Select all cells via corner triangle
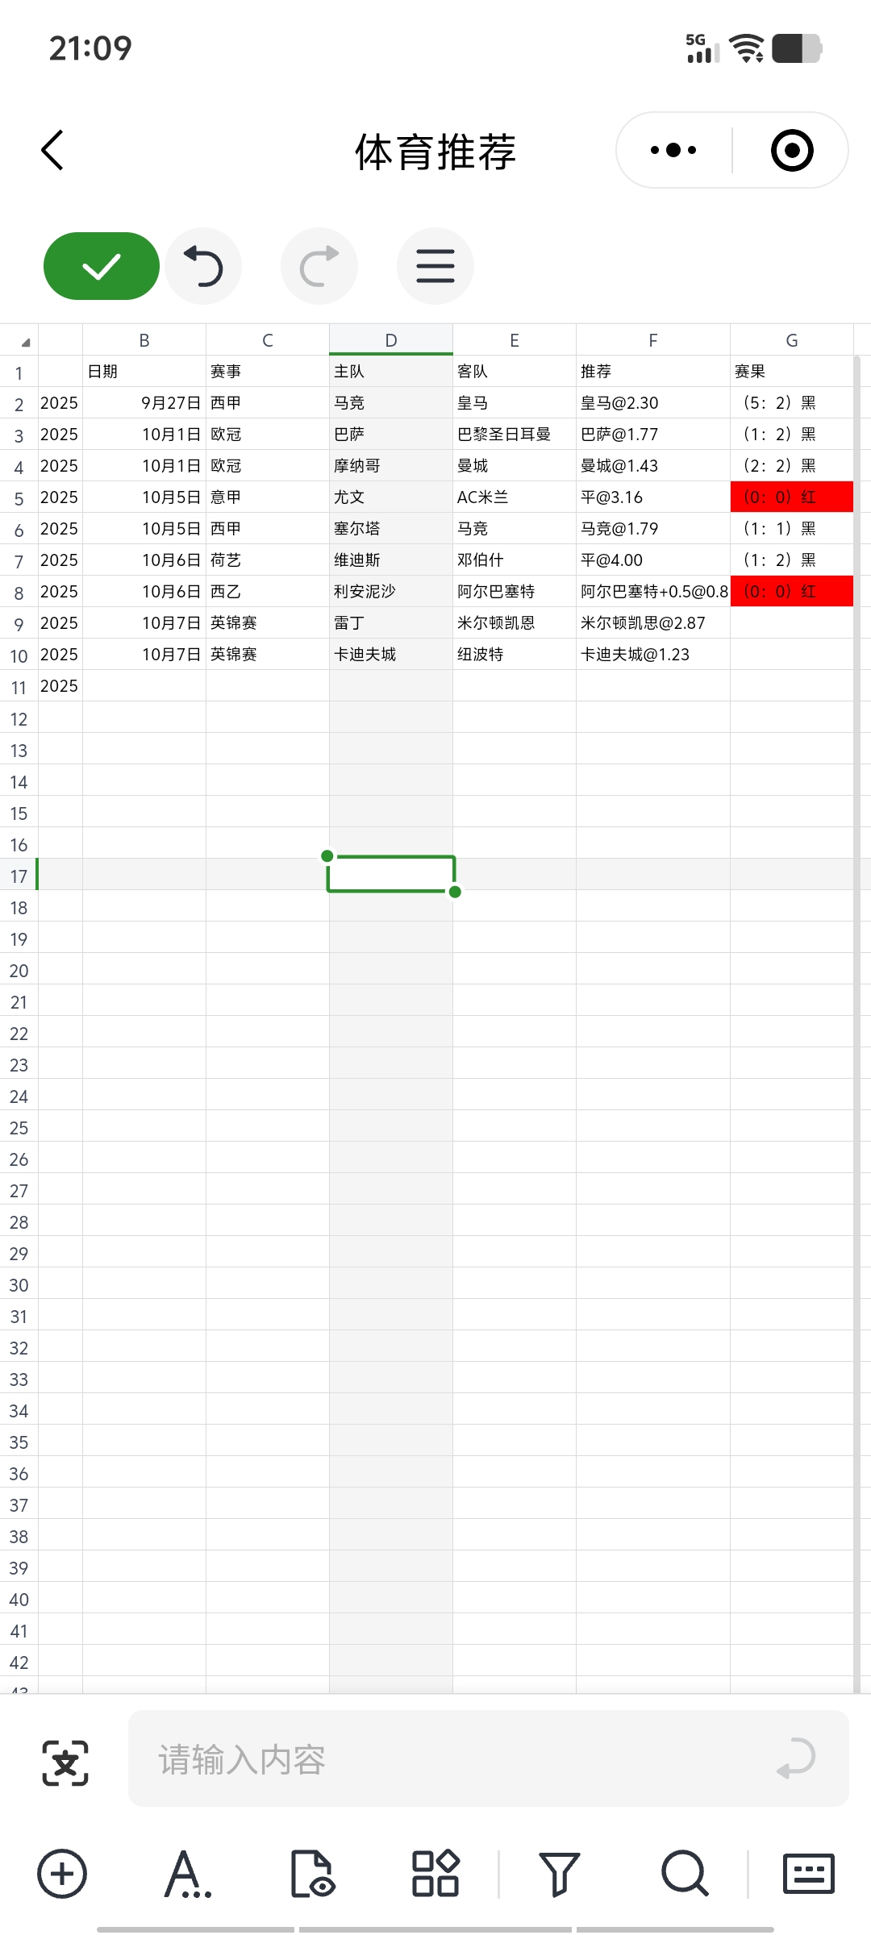The width and height of the screenshot is (871, 1935). point(24,341)
